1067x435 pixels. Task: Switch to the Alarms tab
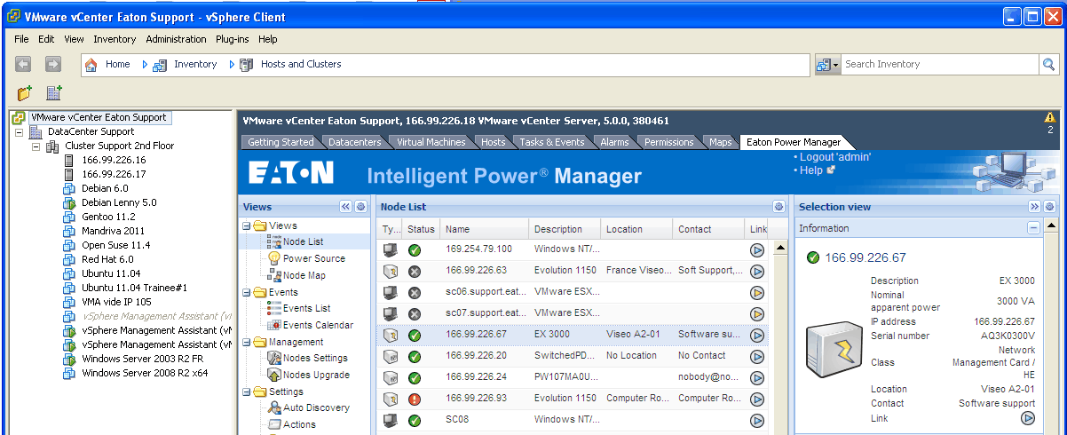[x=614, y=142]
